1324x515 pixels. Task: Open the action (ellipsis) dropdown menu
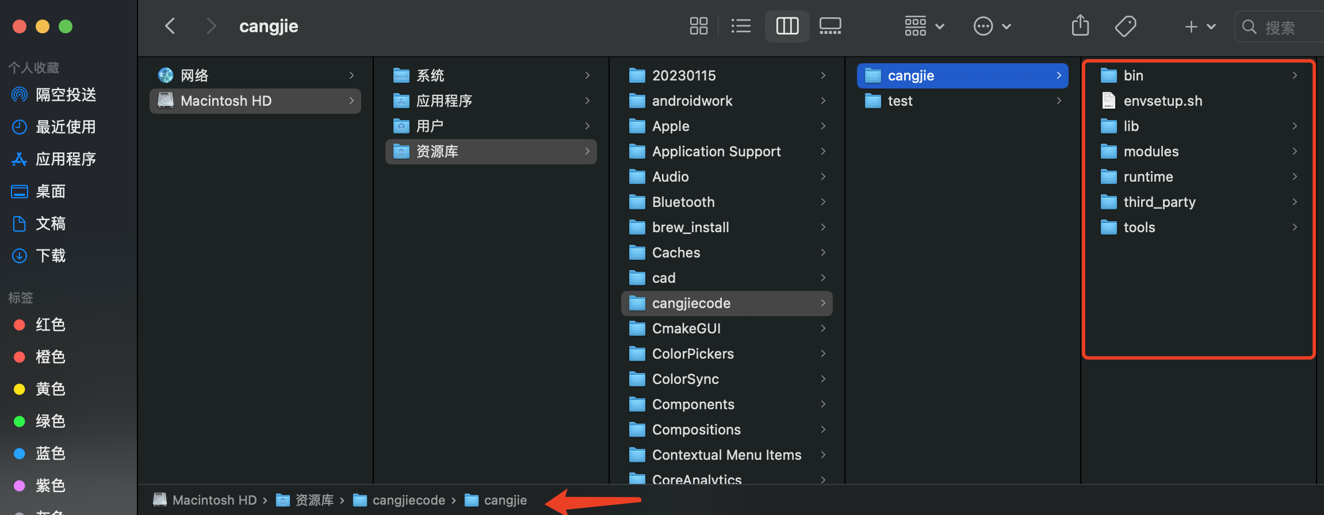coord(992,26)
